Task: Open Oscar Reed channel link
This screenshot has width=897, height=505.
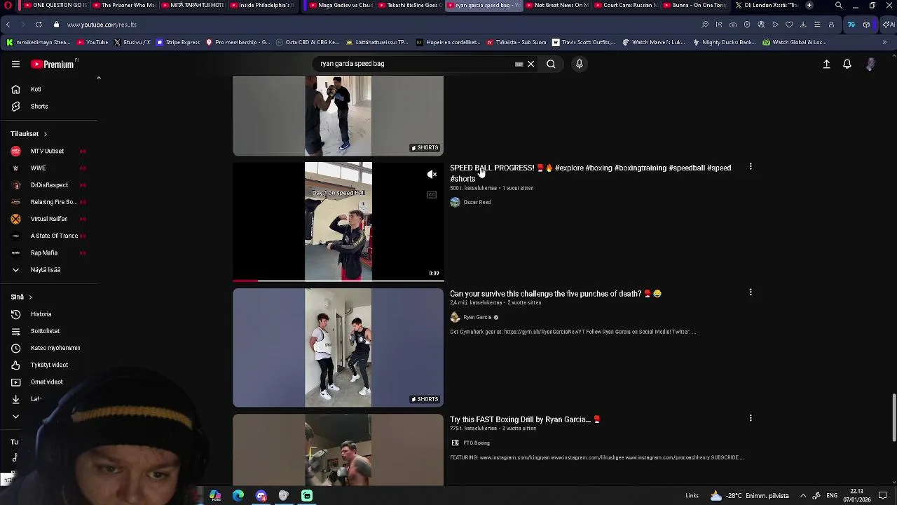Action: click(x=477, y=202)
